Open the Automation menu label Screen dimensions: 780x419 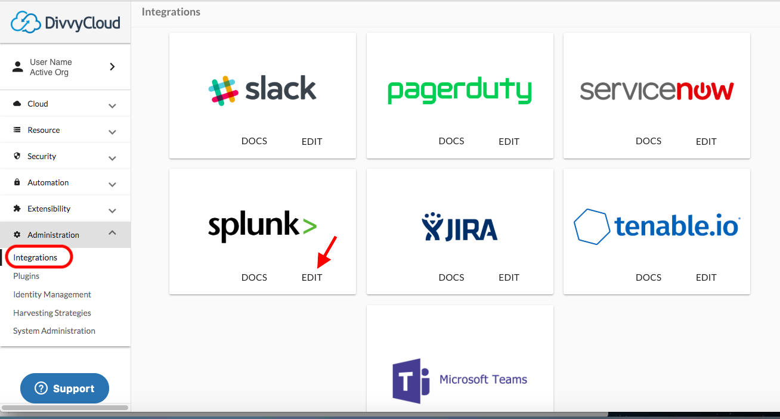coord(48,182)
